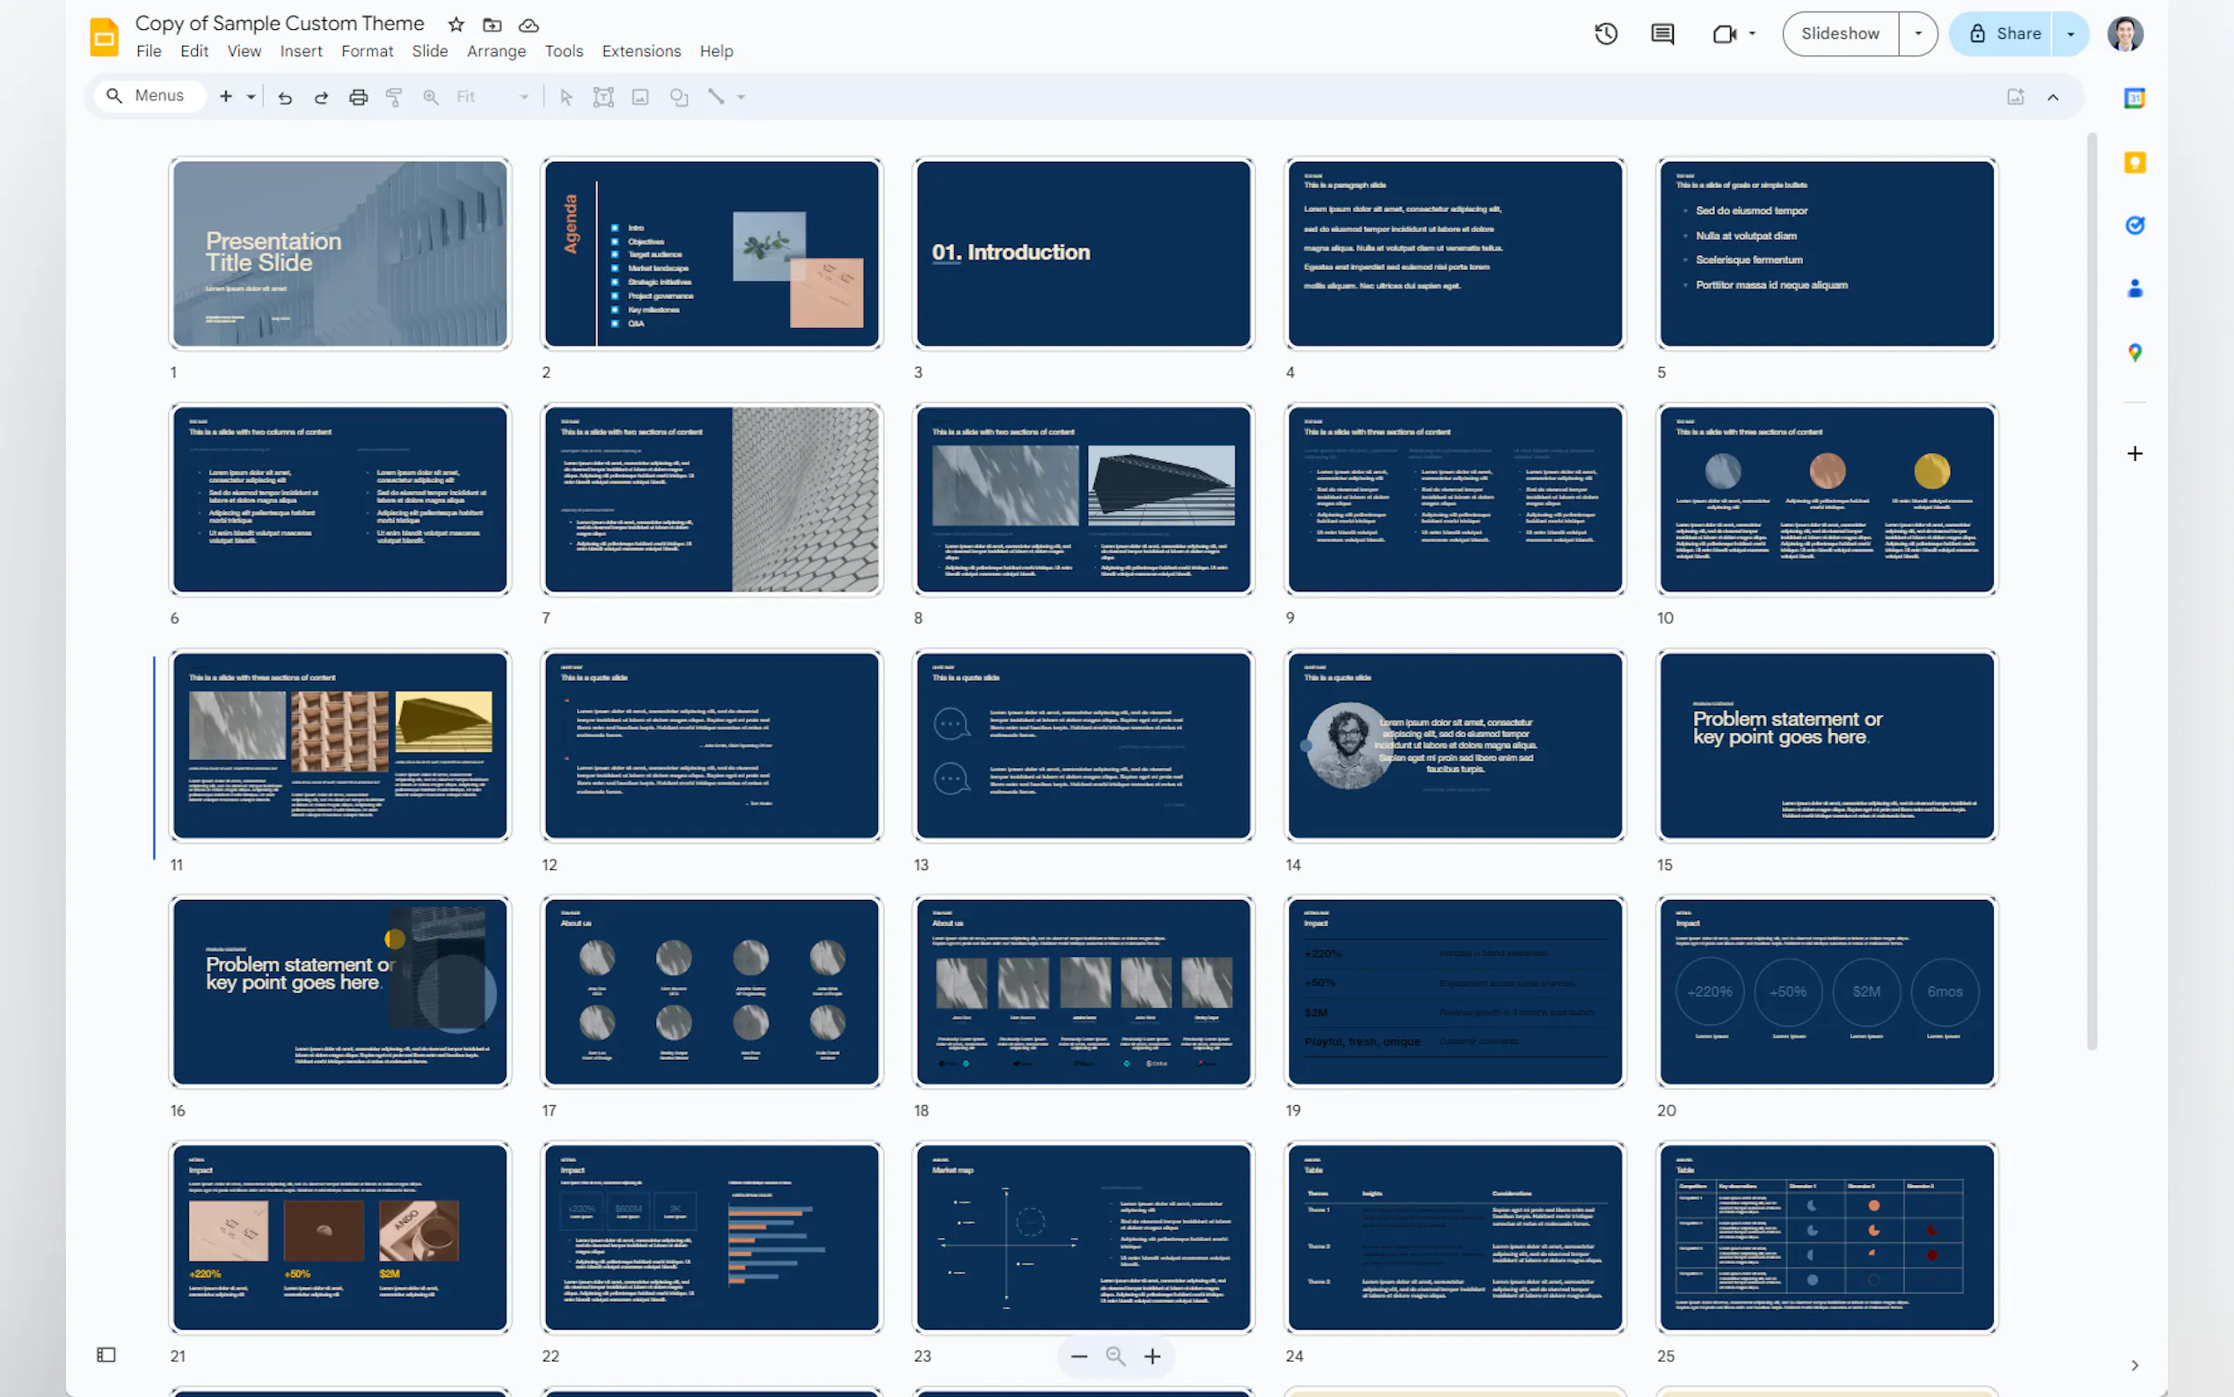The image size is (2234, 1397).
Task: Select the shape tool
Action: click(x=679, y=96)
